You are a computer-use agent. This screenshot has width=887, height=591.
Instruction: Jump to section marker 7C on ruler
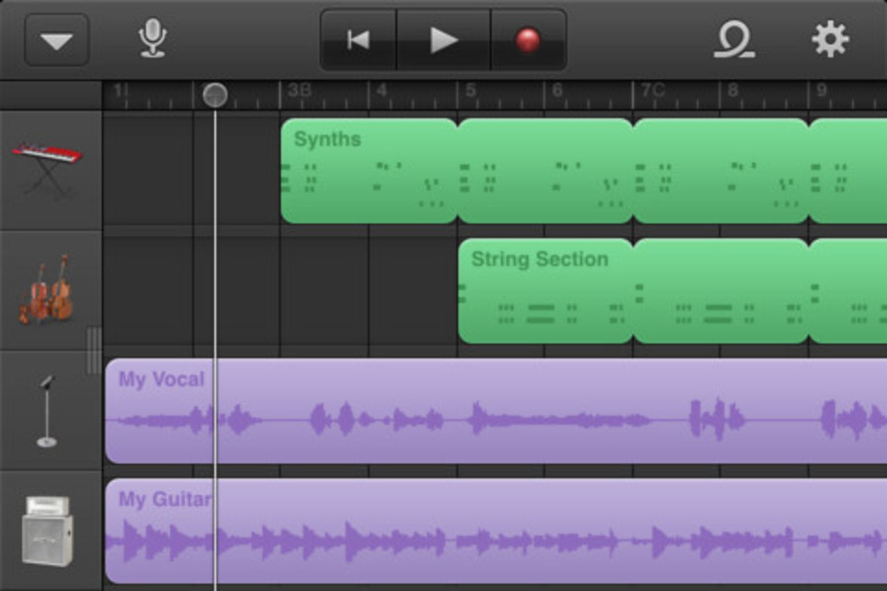[x=652, y=91]
